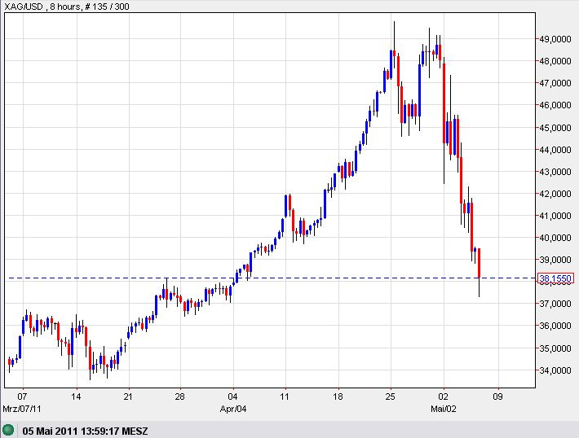Click the 21 date axis tick label
This screenshot has width=579, height=438.
pos(128,396)
